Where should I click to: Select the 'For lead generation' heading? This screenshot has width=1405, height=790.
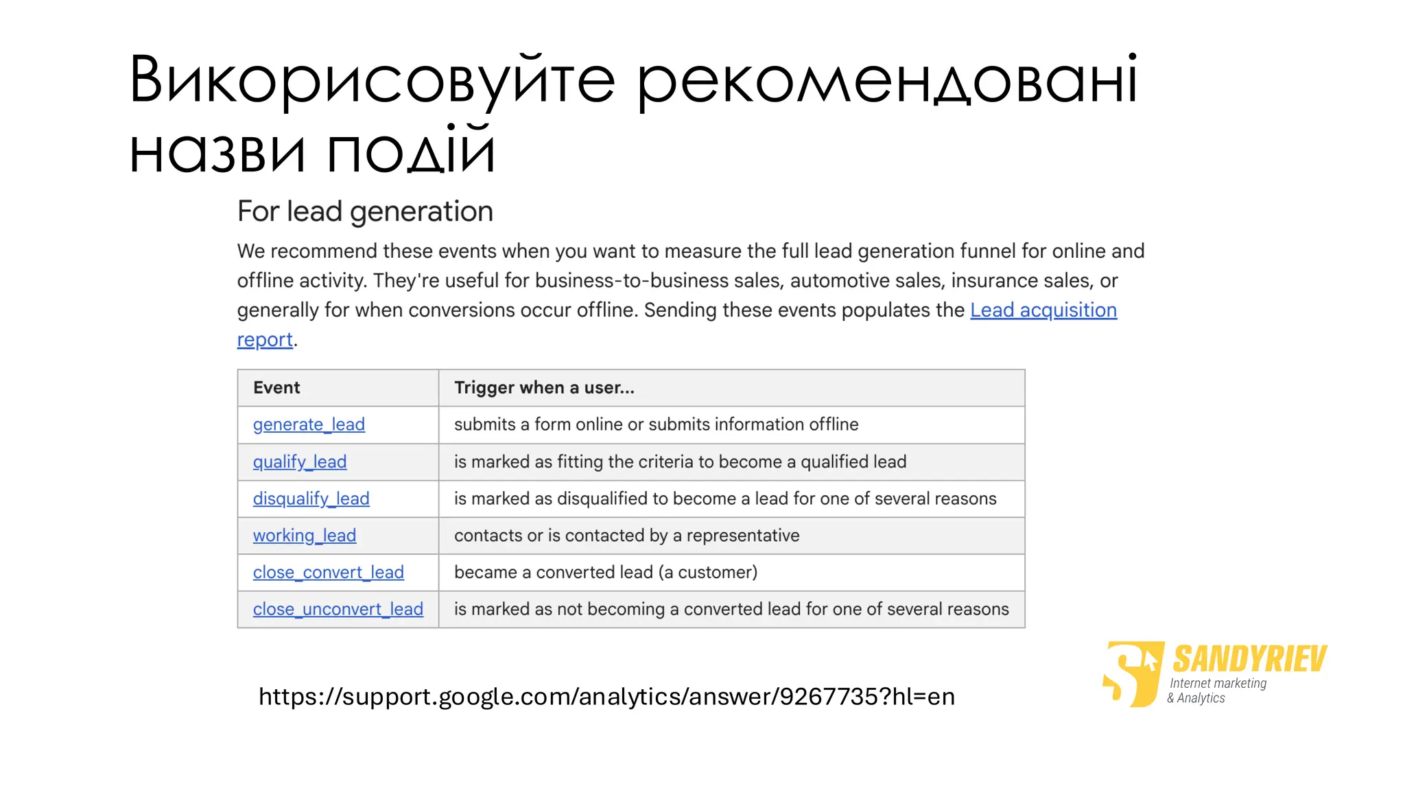(x=365, y=211)
